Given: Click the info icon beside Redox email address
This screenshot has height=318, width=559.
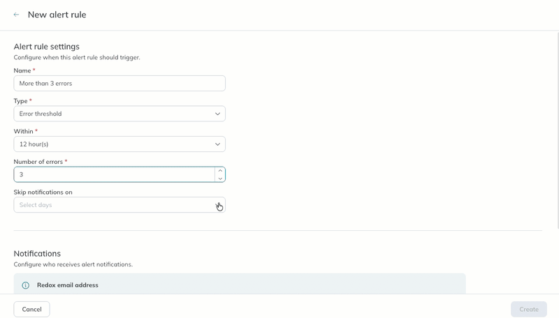Looking at the screenshot, I should tap(25, 285).
